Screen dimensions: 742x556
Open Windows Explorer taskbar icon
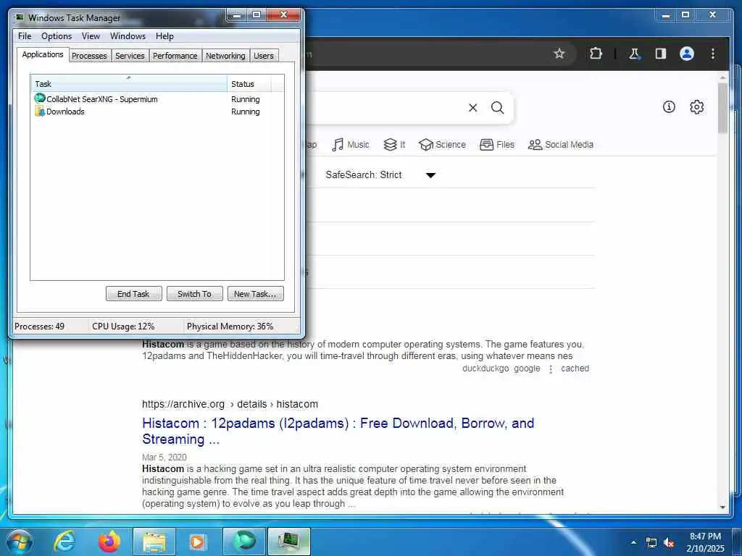pyautogui.click(x=154, y=542)
